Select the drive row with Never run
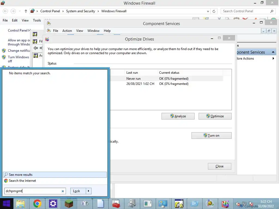This screenshot has height=209, width=279. coord(166,79)
